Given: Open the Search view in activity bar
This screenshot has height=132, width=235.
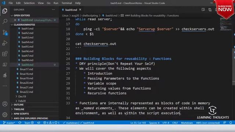Looking at the screenshot, I should click(x=5, y=21).
